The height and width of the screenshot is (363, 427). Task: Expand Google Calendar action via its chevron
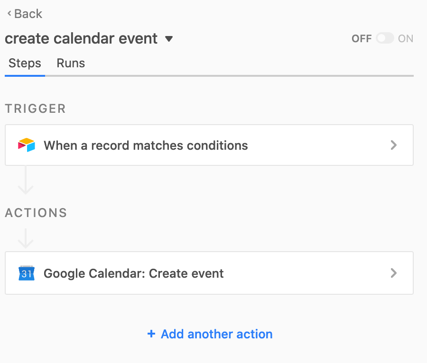coord(393,273)
